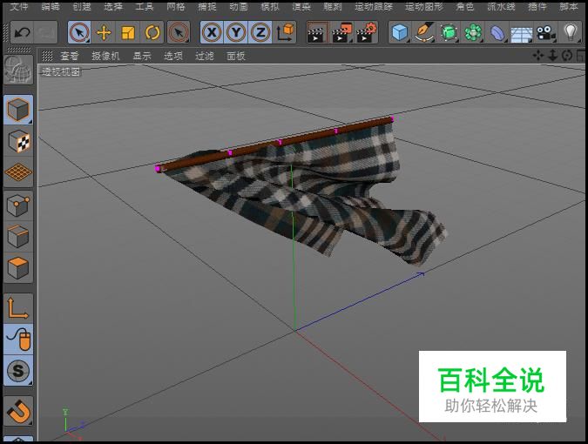The height and width of the screenshot is (444, 588).
Task: Select the Move tool
Action: [104, 33]
